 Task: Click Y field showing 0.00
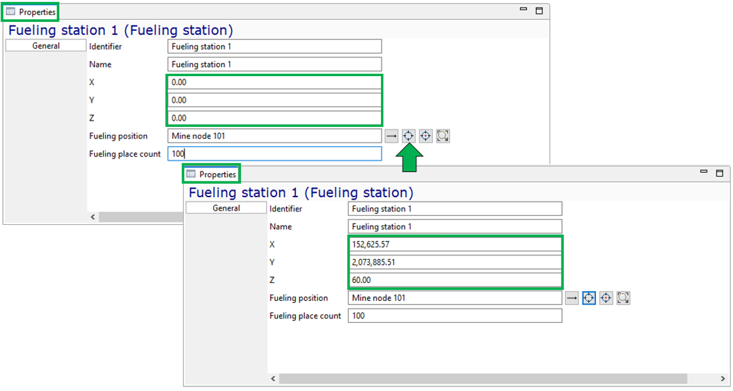pos(275,100)
